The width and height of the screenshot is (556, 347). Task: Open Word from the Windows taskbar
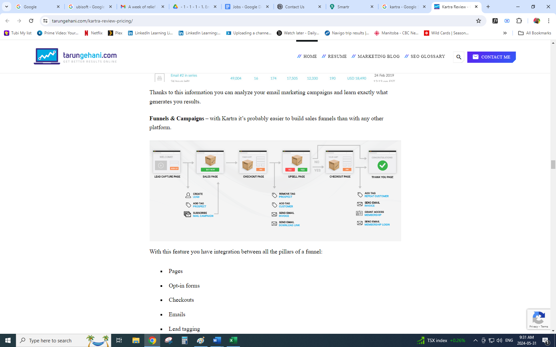point(217,340)
